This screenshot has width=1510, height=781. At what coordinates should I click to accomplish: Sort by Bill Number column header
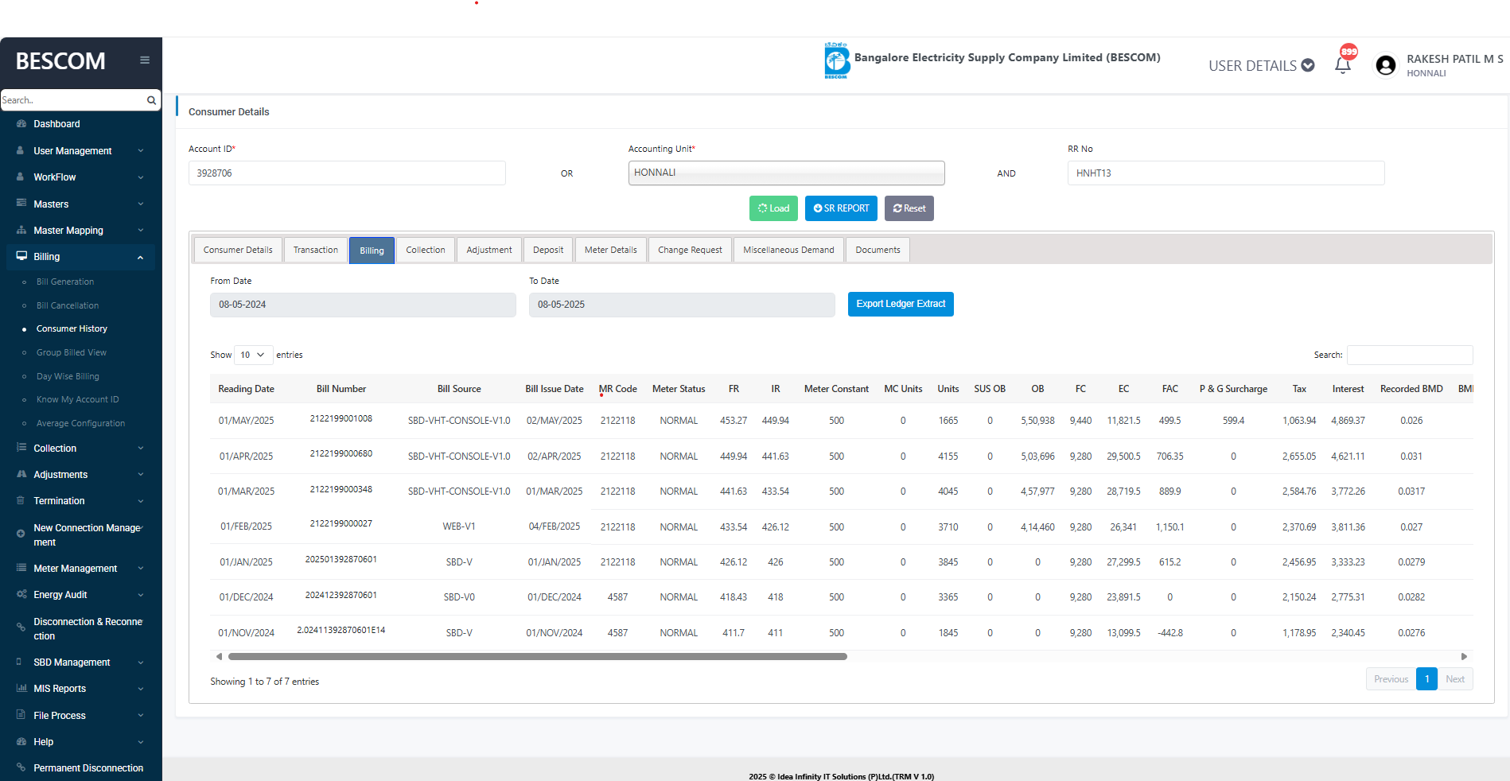click(341, 389)
